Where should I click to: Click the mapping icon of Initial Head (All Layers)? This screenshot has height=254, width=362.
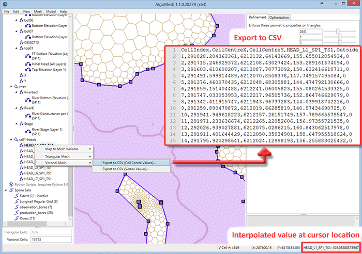tap(28, 64)
